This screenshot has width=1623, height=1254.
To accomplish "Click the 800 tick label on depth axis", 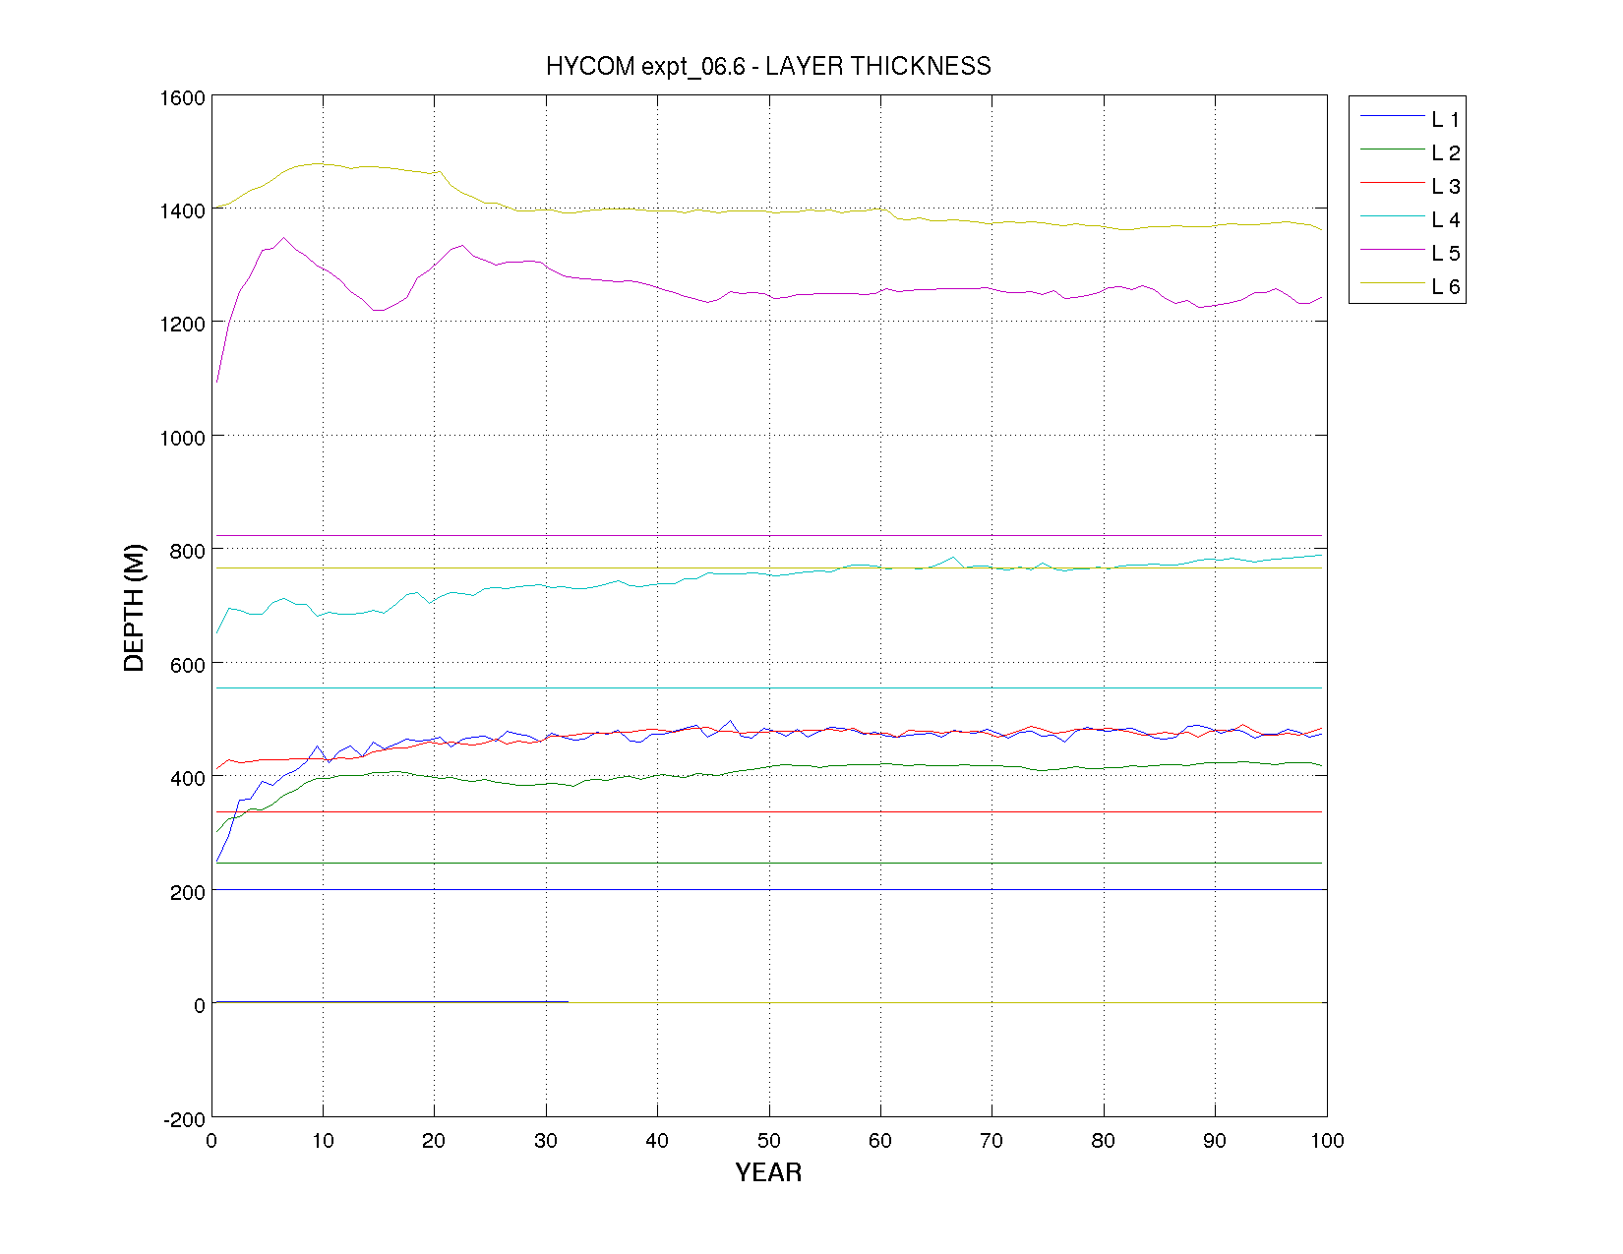I will click(x=187, y=552).
